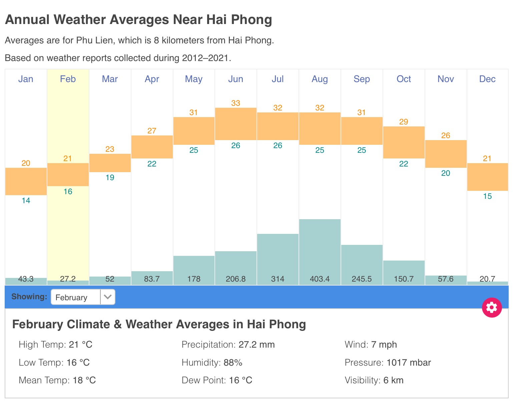
Task: Switch to the Mar month column
Action: [x=110, y=79]
